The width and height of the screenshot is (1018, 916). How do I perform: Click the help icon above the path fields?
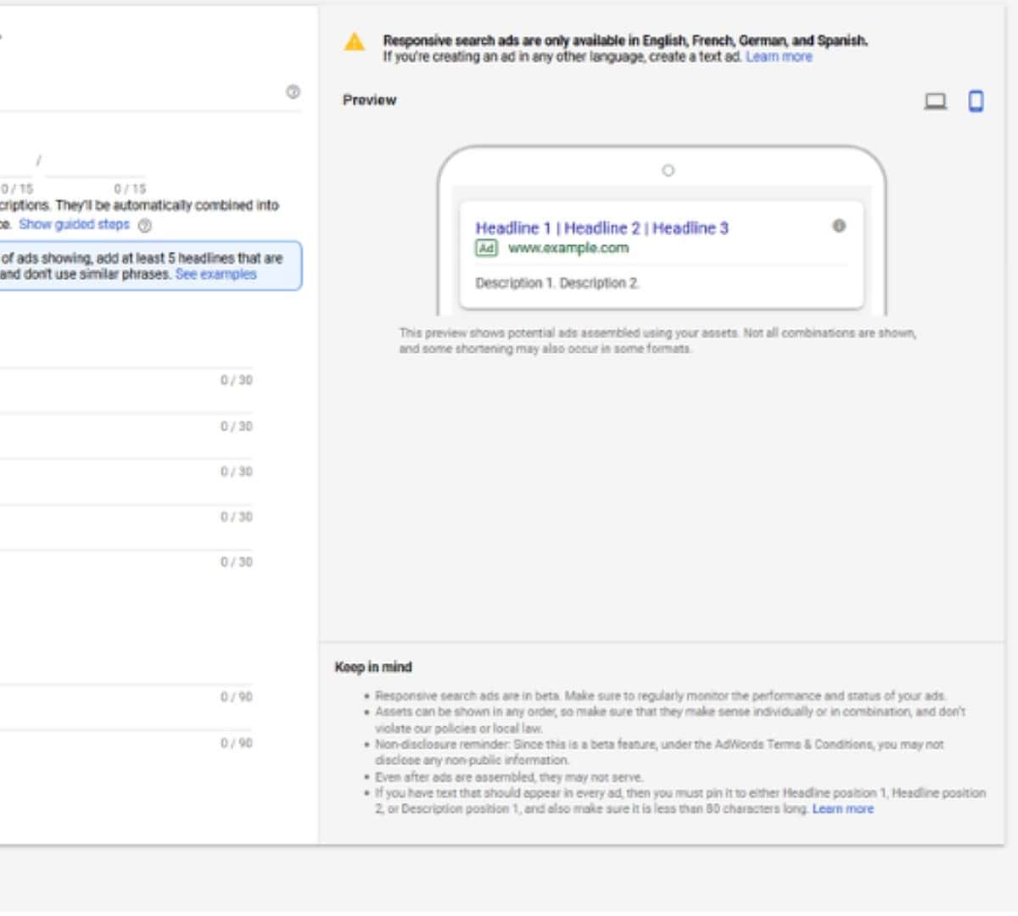pos(293,92)
